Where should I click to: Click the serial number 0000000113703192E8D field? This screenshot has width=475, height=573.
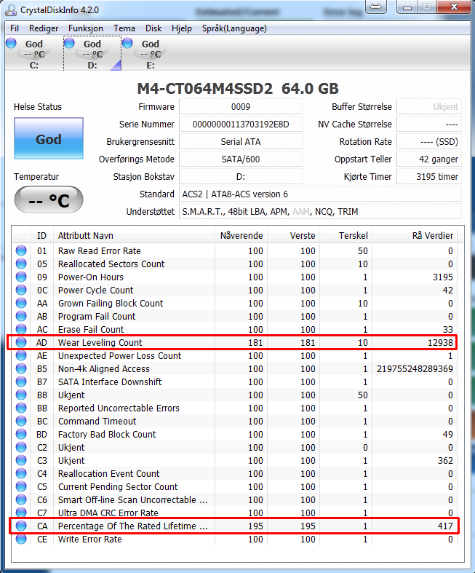tap(241, 125)
